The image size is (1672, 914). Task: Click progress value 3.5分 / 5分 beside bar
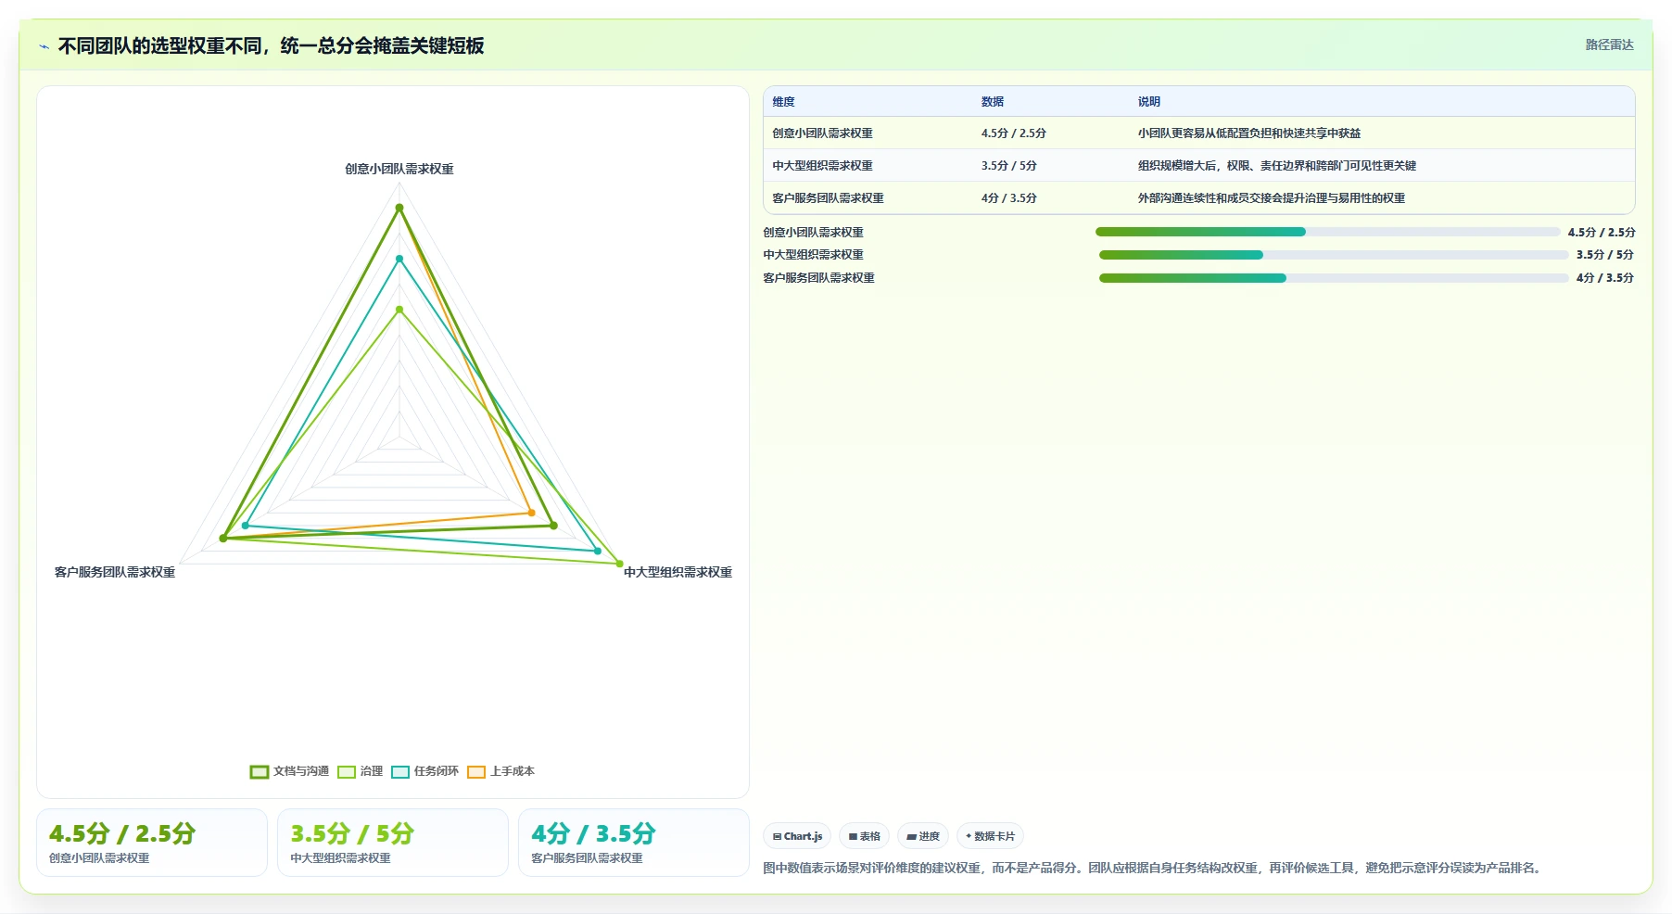[x=1605, y=255]
